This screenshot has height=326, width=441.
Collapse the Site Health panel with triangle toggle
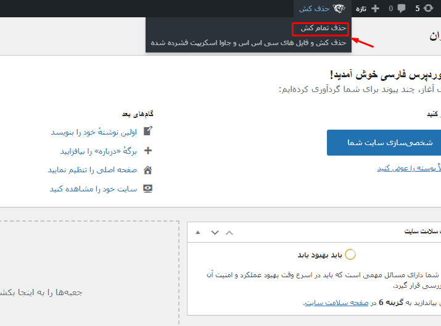click(x=198, y=232)
